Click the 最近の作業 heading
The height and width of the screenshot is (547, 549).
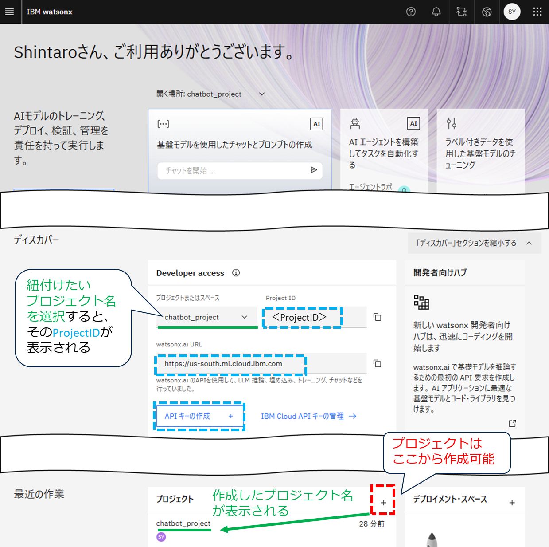coord(39,494)
